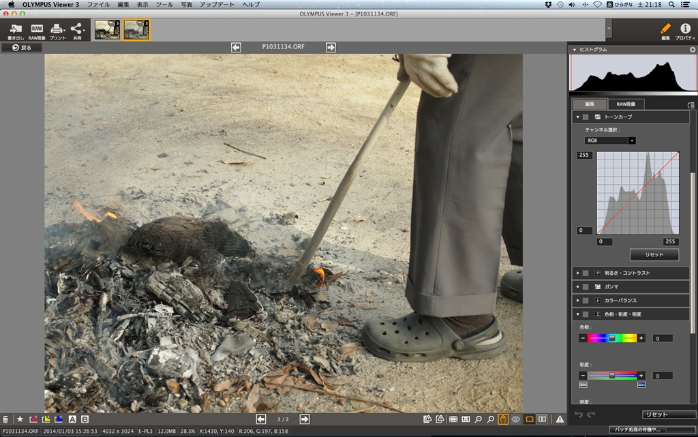Click the プリント print icon

[x=58, y=30]
